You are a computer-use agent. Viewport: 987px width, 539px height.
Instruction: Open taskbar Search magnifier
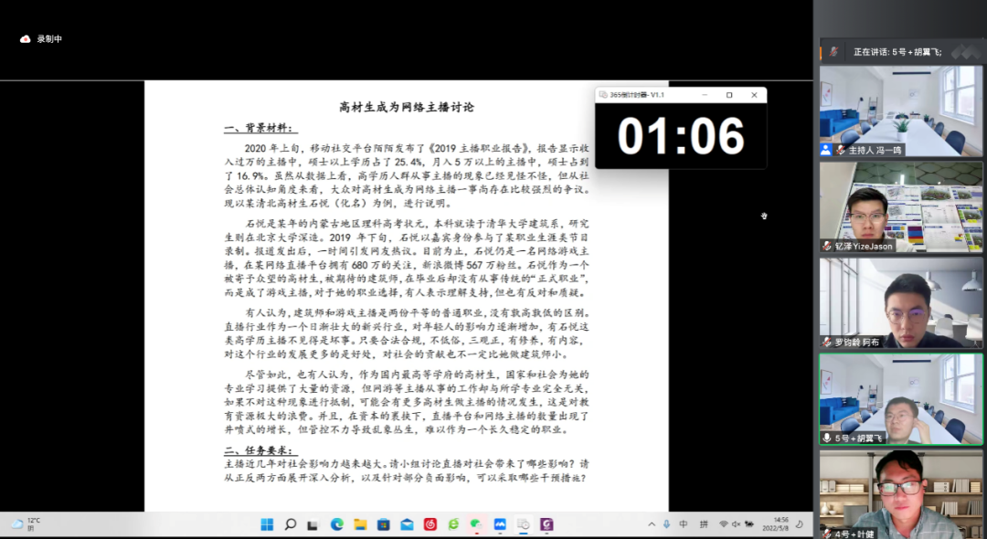pyautogui.click(x=291, y=524)
